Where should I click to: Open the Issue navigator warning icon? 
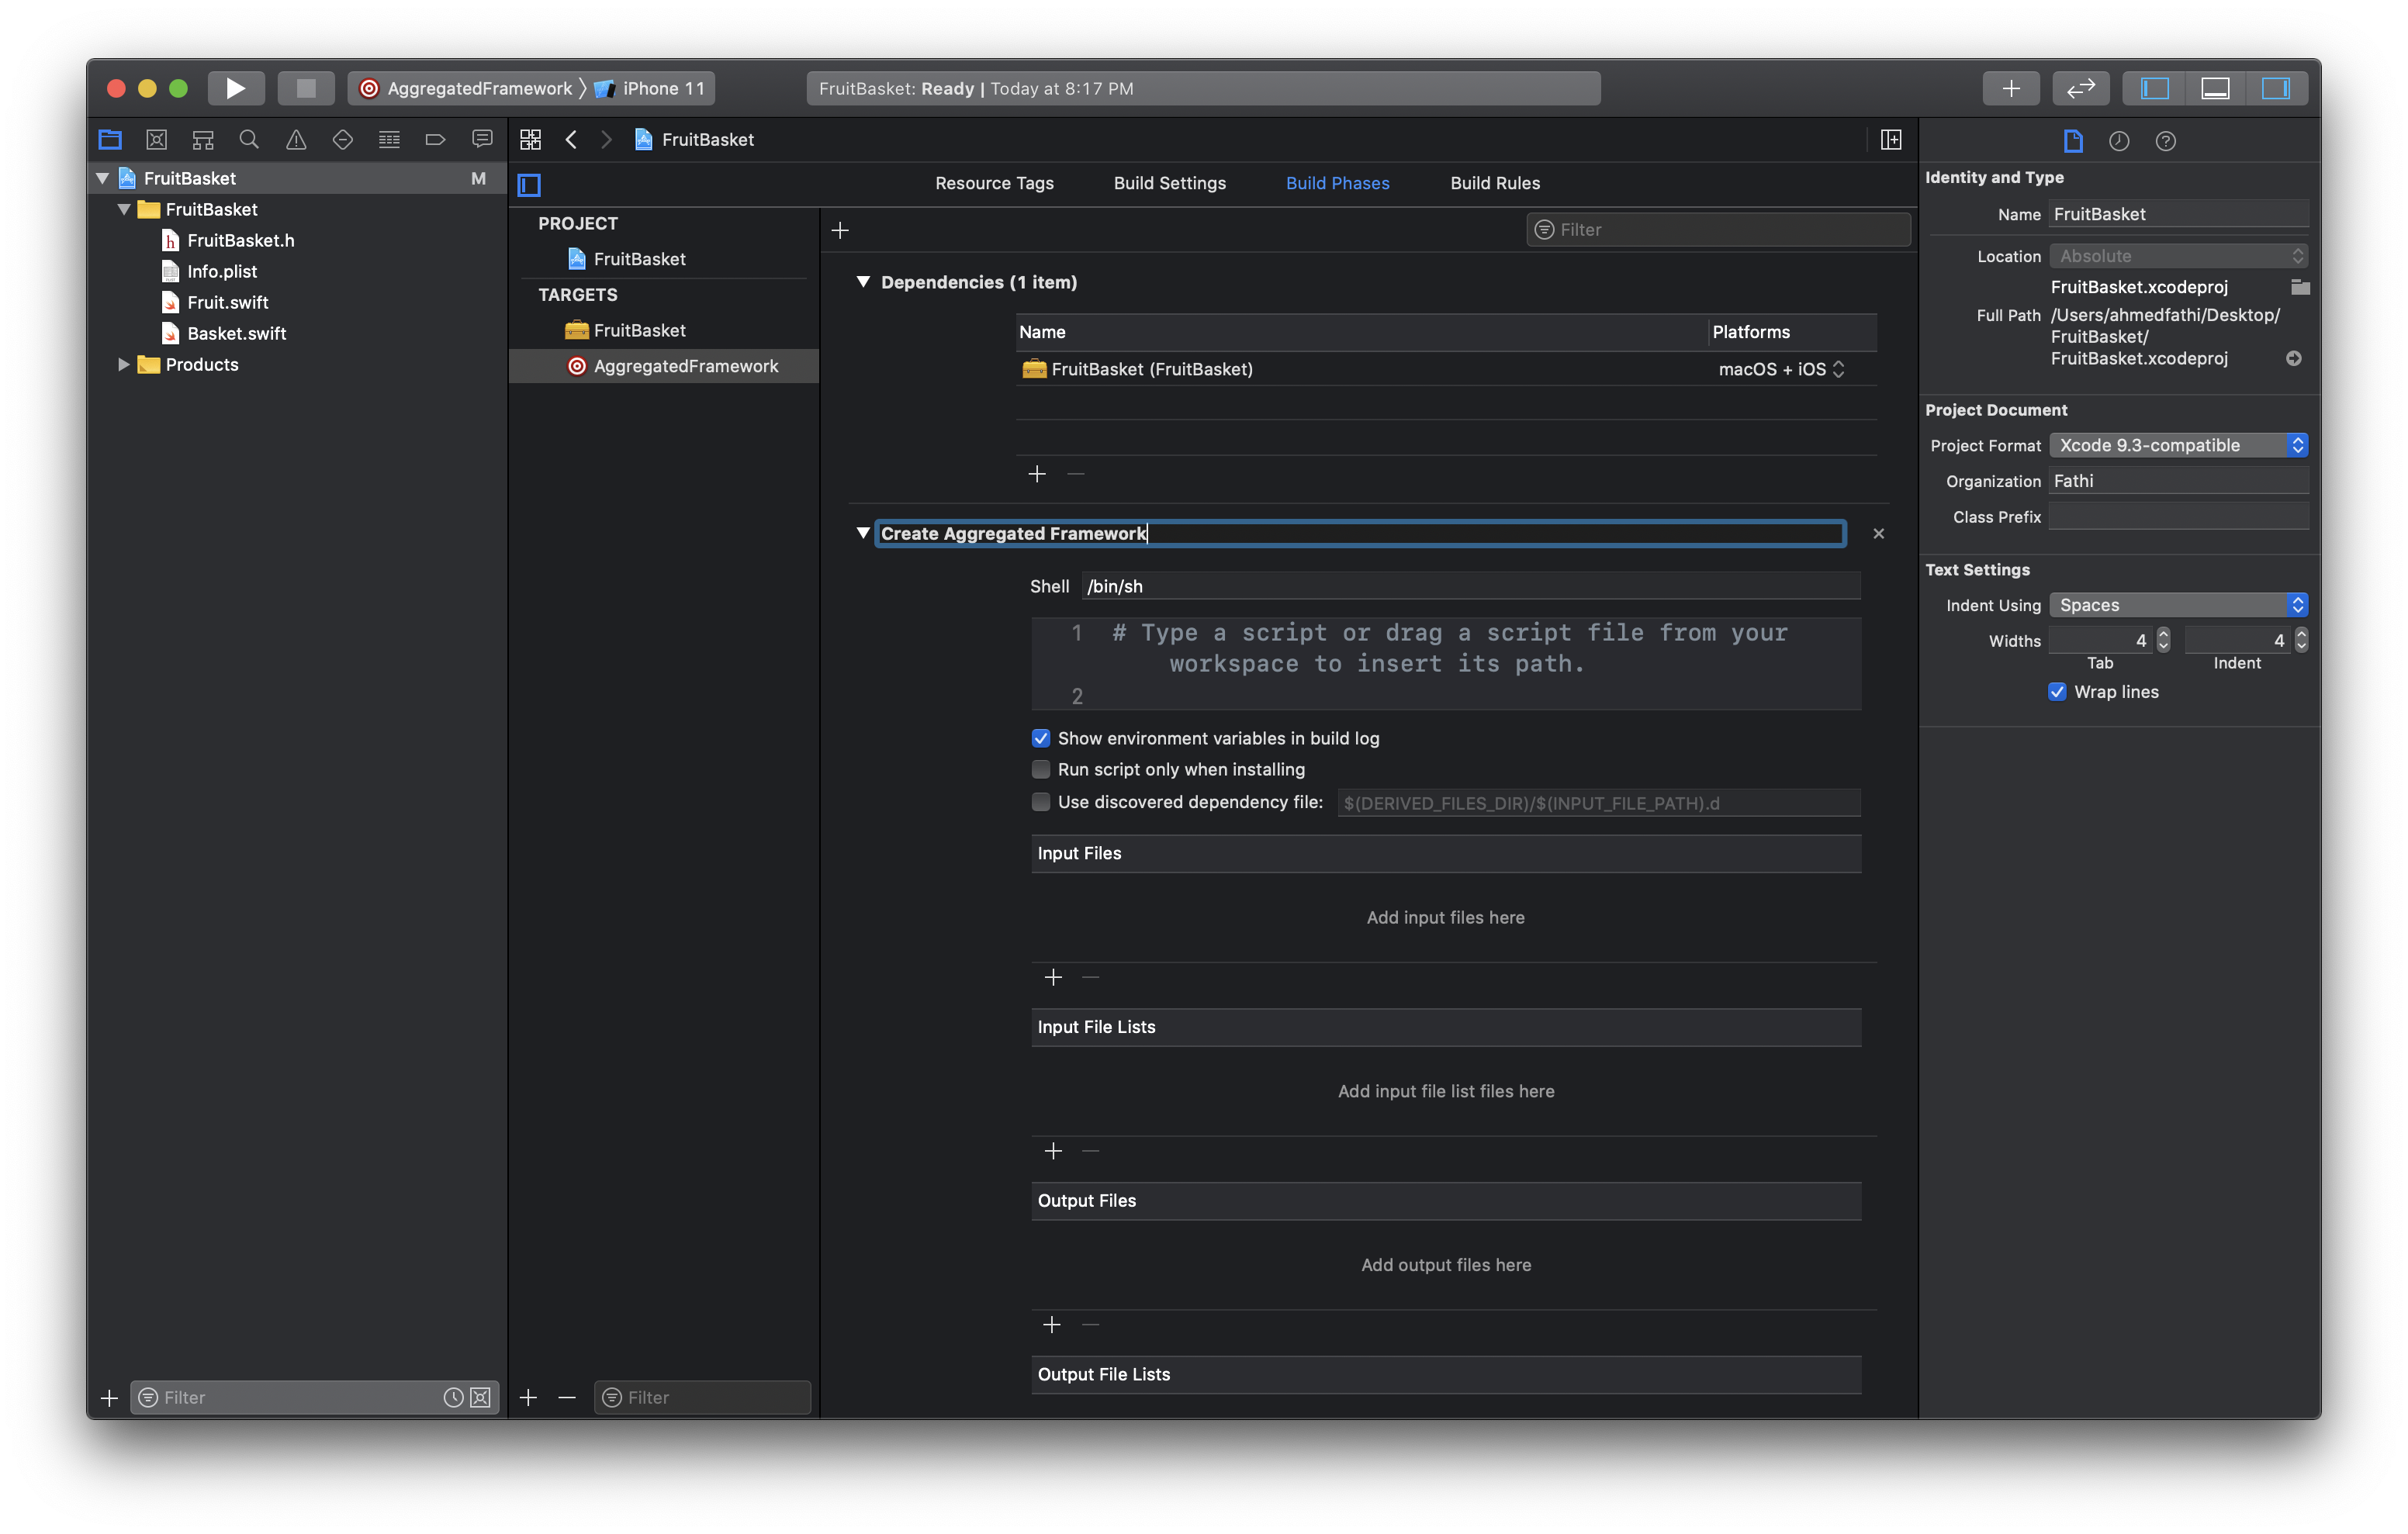tap(296, 139)
